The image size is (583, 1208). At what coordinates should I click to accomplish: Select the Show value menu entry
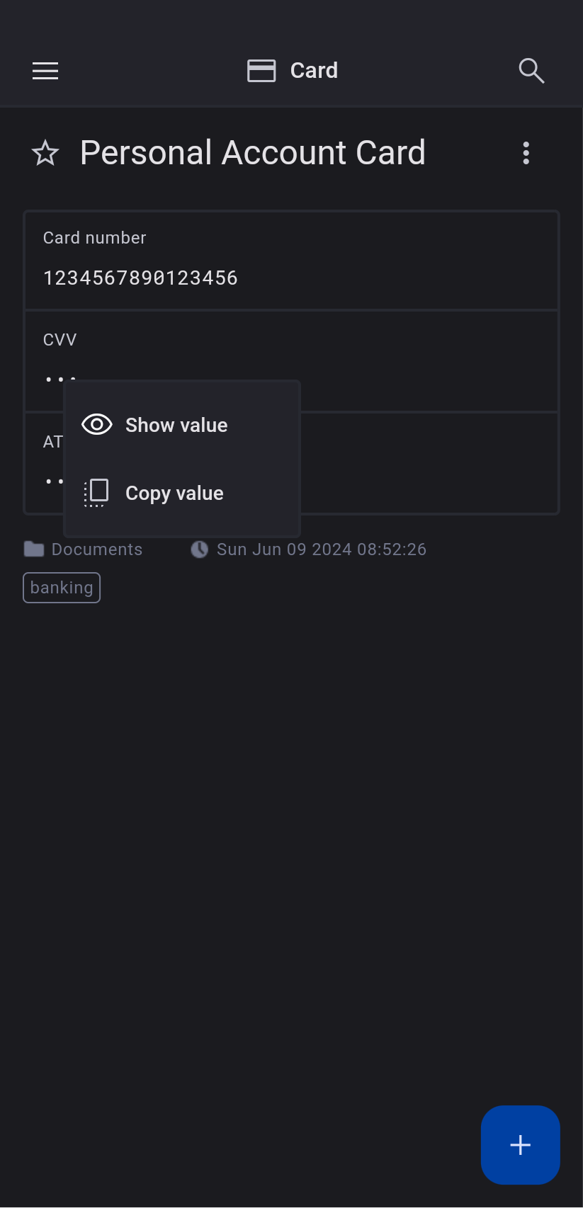click(176, 425)
